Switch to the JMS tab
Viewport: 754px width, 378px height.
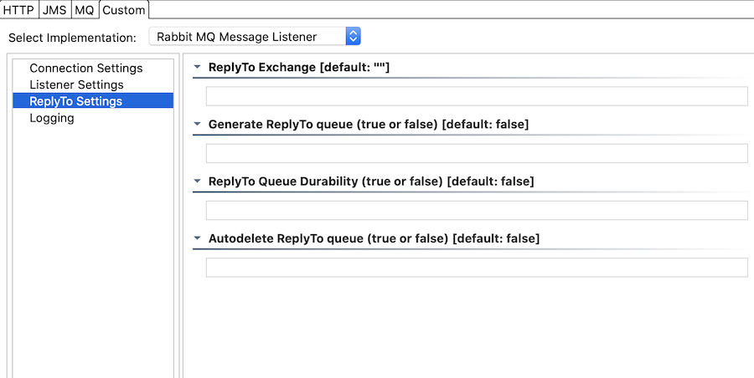(54, 10)
